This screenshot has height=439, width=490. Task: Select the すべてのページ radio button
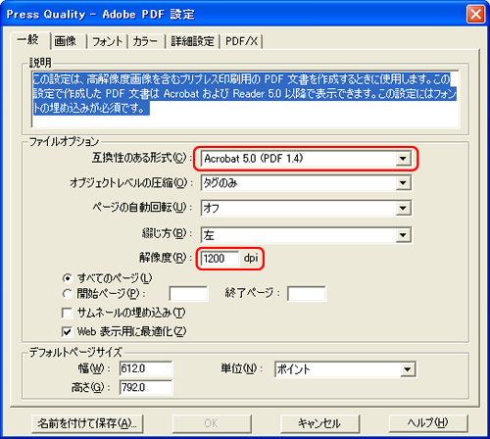[x=68, y=278]
